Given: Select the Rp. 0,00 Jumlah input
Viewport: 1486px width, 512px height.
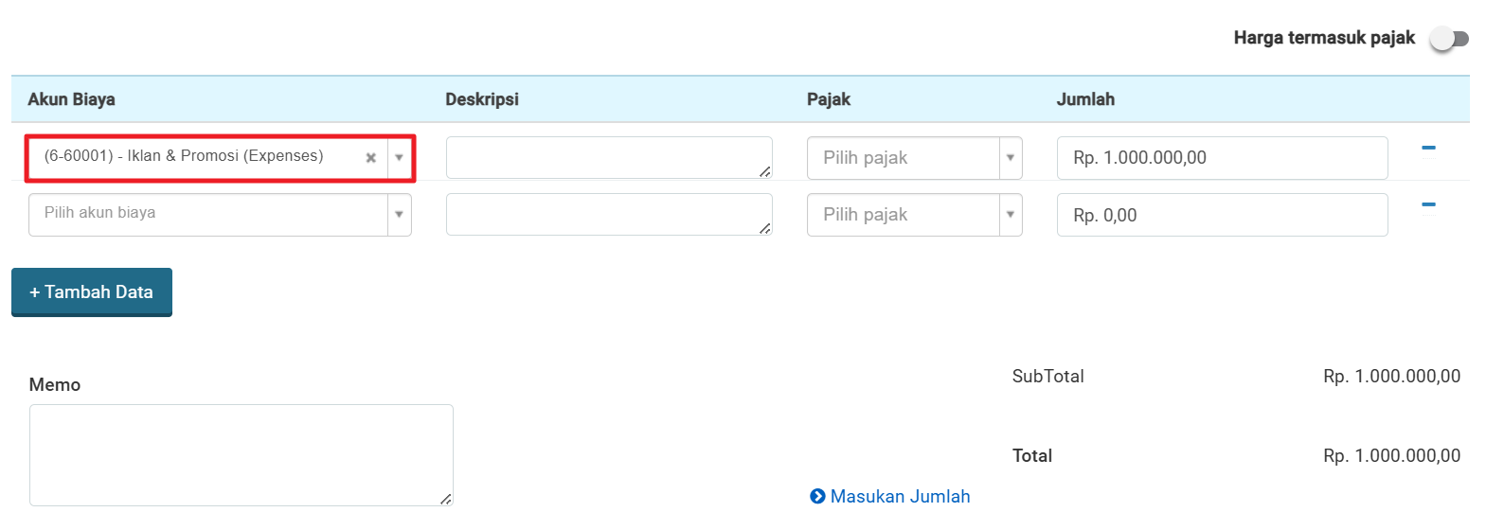Looking at the screenshot, I should pos(1222,215).
